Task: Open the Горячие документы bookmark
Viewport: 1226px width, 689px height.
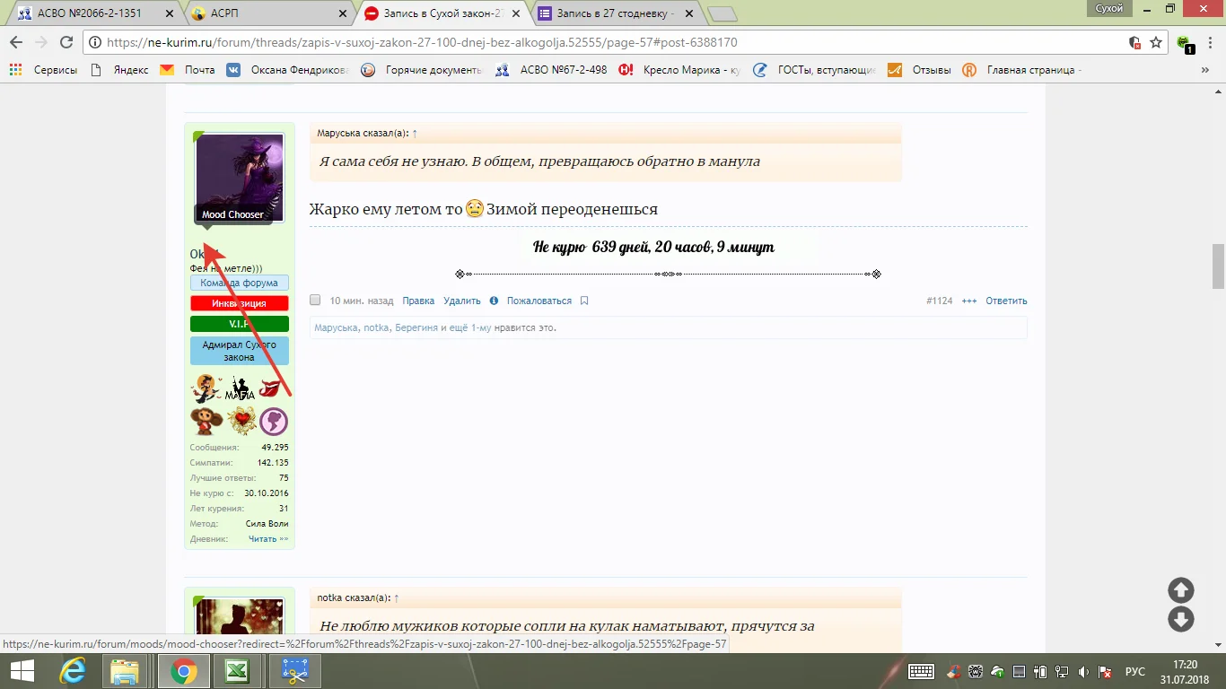Action: coord(422,70)
